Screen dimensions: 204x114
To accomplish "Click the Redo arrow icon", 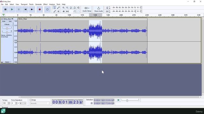I will (x=78, y=11).
